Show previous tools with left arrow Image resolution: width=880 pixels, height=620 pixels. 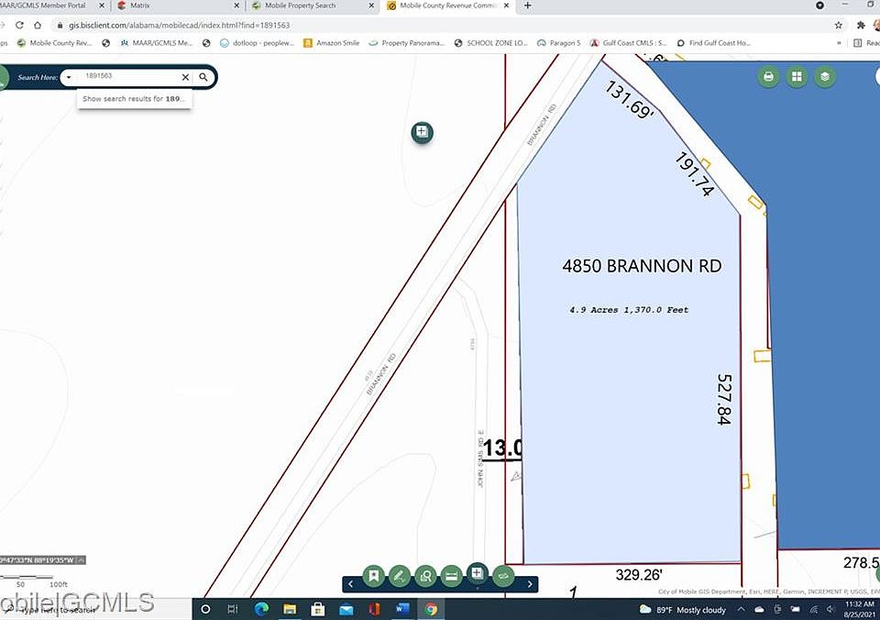coord(351,584)
